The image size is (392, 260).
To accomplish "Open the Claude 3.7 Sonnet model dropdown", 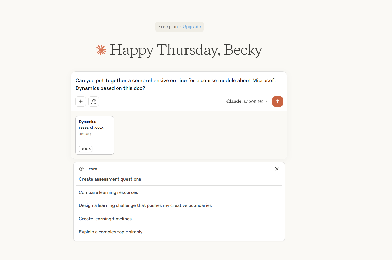I will [x=244, y=101].
